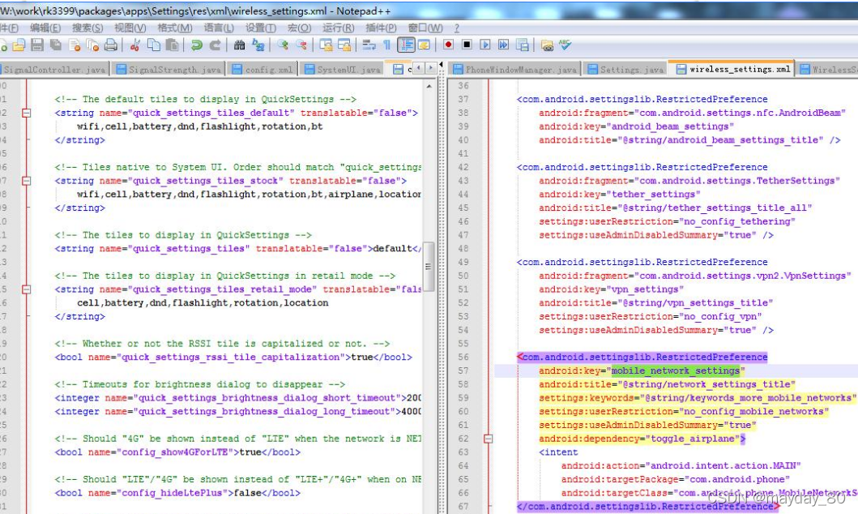Open the ? help menu

[x=456, y=28]
